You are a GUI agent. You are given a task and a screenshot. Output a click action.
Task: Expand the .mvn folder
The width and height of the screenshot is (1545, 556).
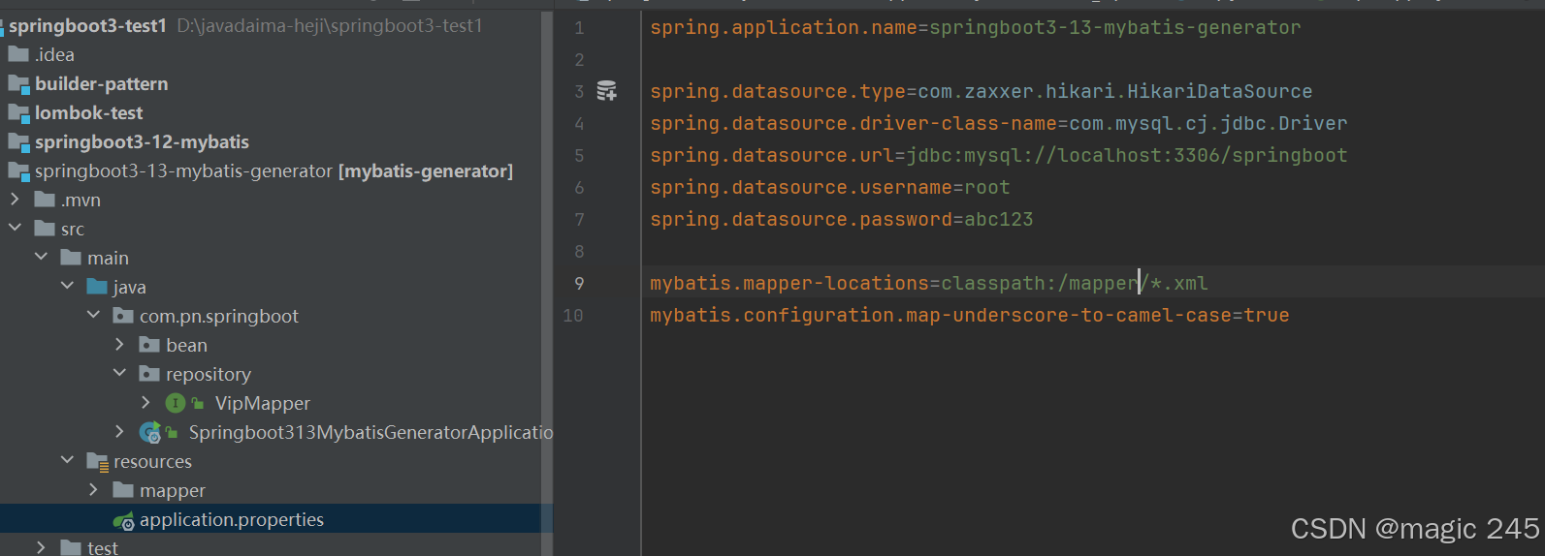pos(15,200)
